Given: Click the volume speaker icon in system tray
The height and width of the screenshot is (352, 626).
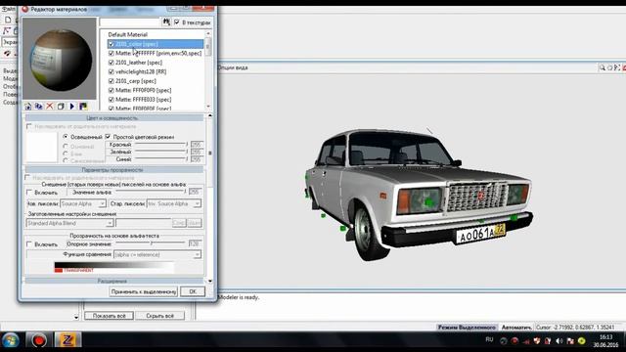Looking at the screenshot, I should [x=559, y=341].
